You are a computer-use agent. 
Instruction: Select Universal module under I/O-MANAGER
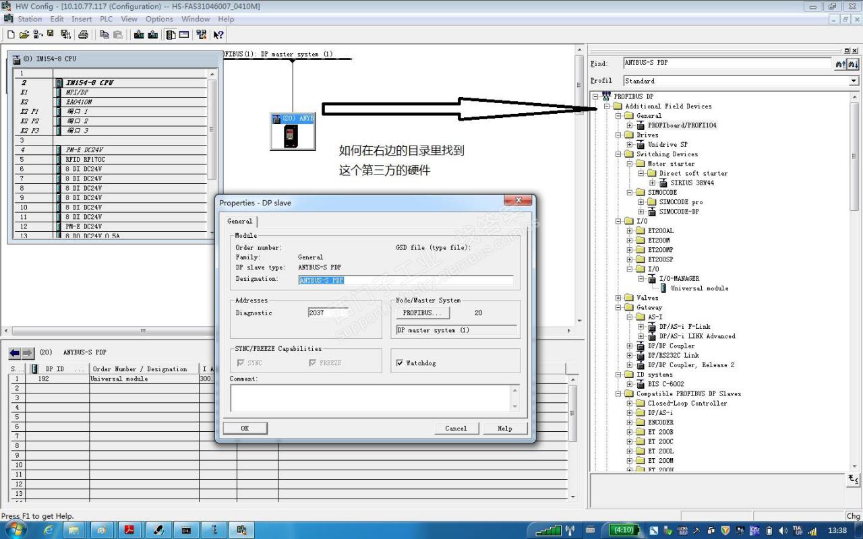pyautogui.click(x=699, y=288)
